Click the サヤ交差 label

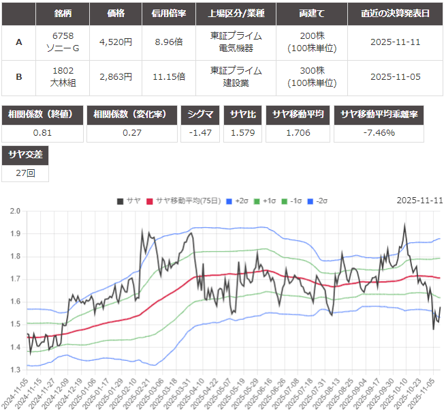25,156
